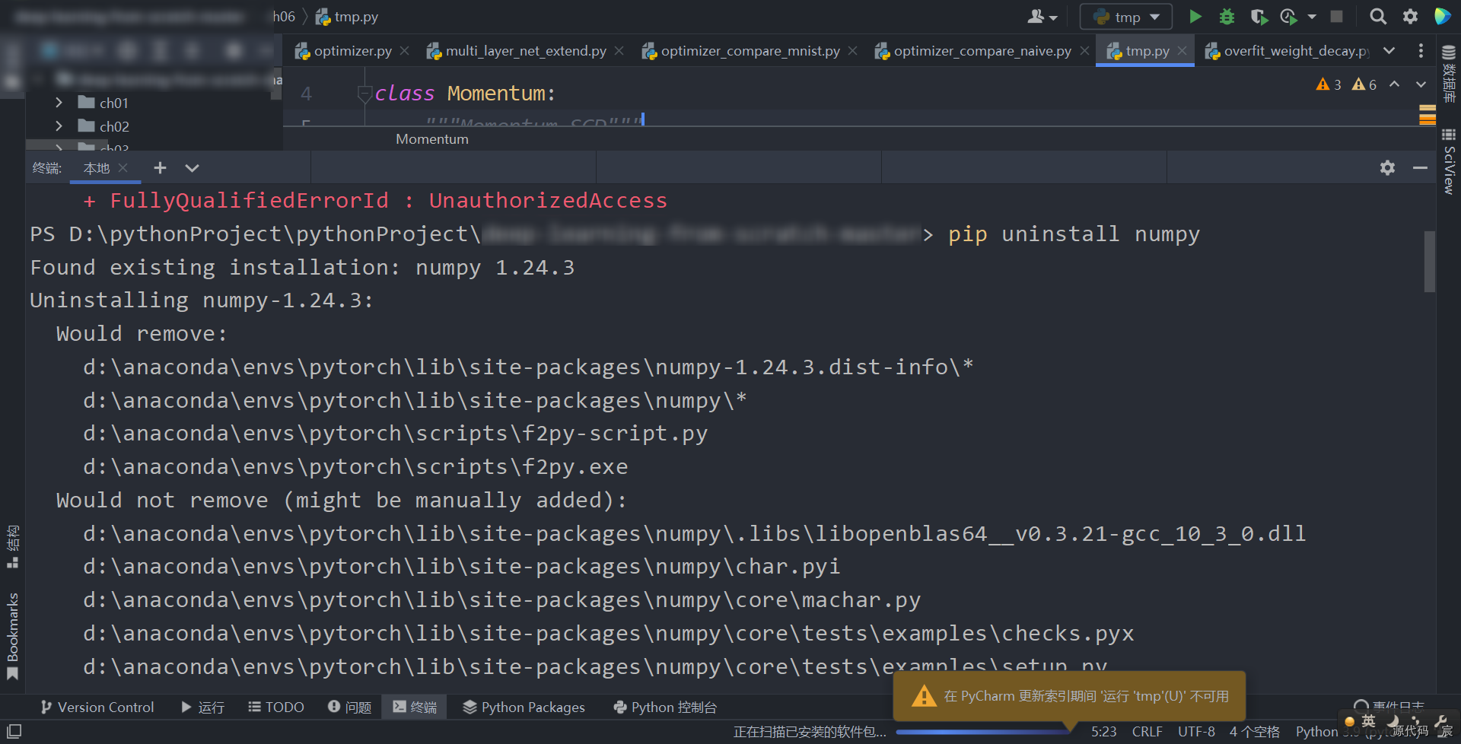Close the 本地 terminal session

[x=123, y=167]
